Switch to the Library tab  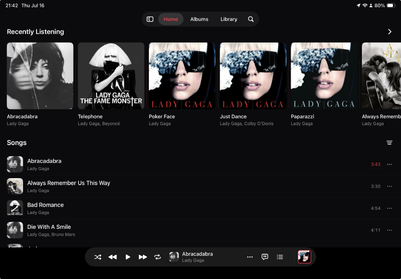(x=229, y=19)
